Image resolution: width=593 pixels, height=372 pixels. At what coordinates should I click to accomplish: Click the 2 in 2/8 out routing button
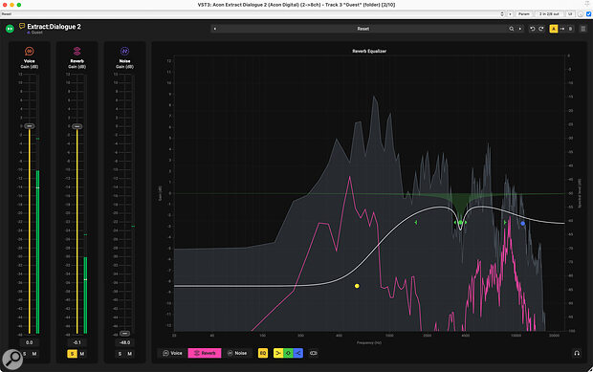[x=549, y=14]
